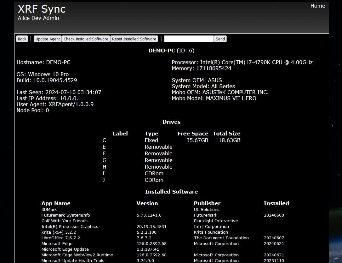
Task: Click the Blacklight Interactive publisher
Action: 216,221
